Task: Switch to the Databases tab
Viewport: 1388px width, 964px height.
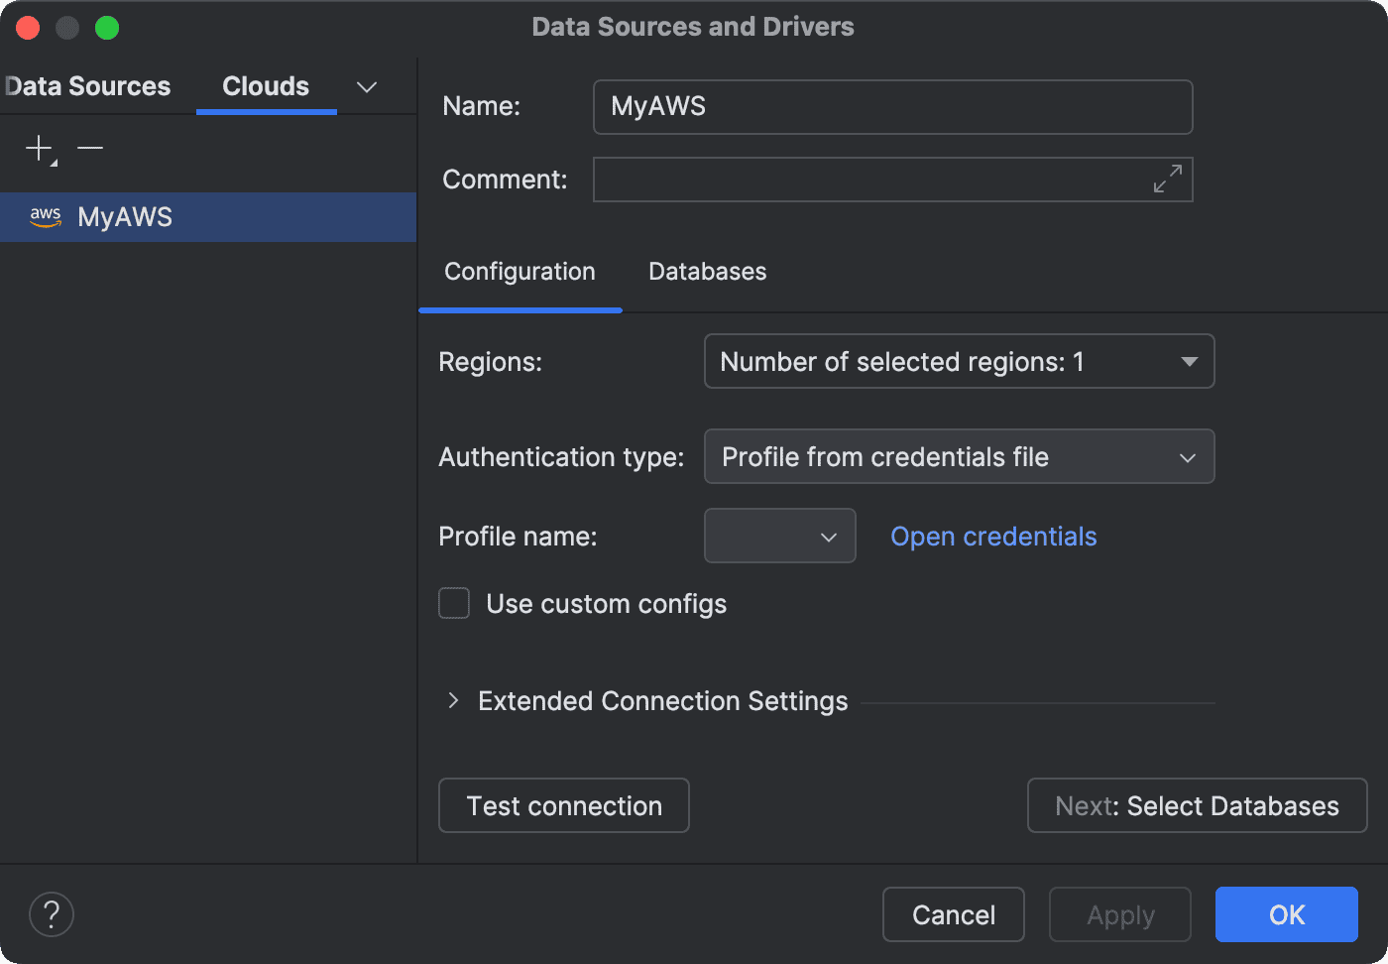Action: (707, 272)
